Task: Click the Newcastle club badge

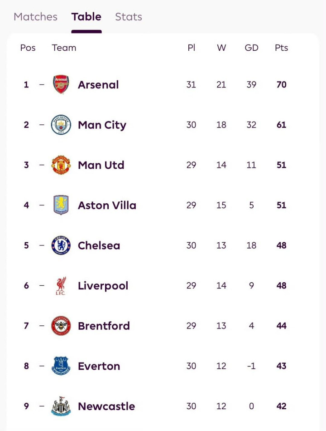Action: pos(61,406)
